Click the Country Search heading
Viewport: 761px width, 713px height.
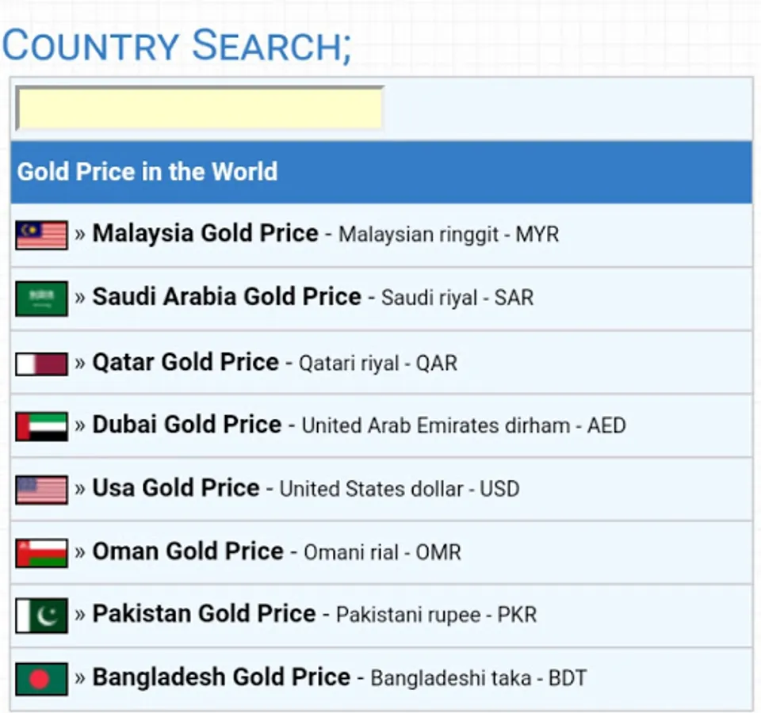tap(177, 46)
